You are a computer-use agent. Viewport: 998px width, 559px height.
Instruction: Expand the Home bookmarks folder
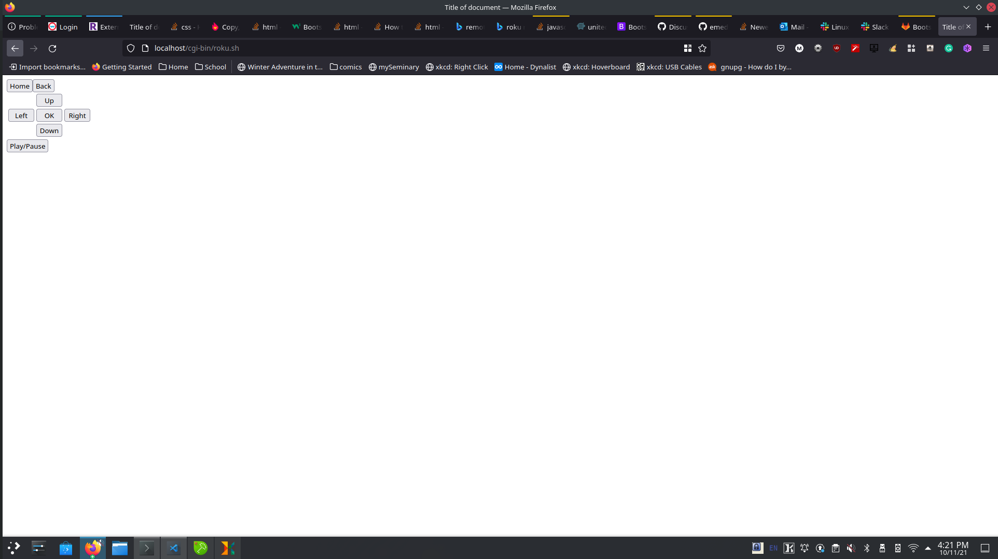[173, 67]
